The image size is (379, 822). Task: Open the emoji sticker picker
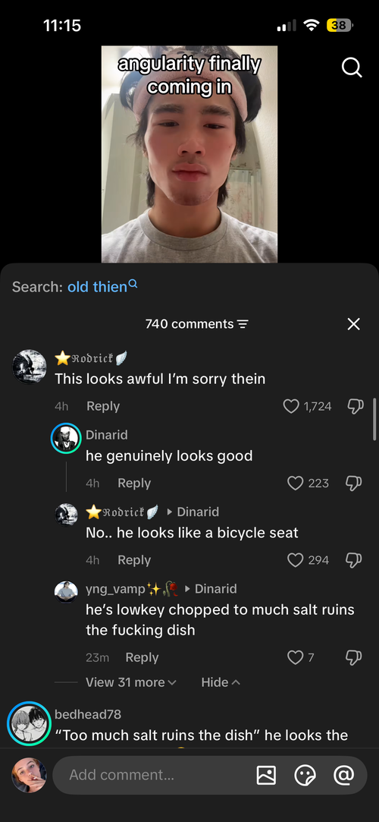305,775
